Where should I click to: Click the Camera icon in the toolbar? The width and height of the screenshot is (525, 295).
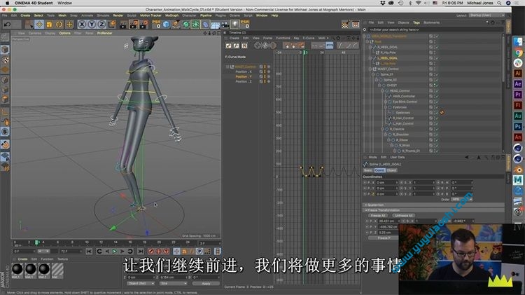(225, 25)
